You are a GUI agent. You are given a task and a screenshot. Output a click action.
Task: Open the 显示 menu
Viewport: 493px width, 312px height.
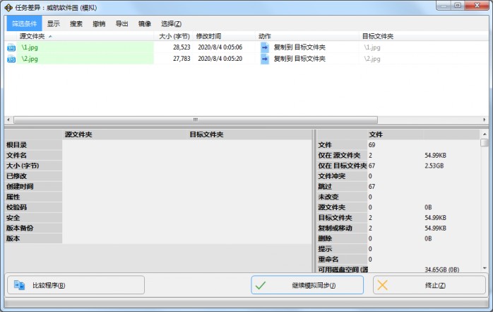pos(54,23)
